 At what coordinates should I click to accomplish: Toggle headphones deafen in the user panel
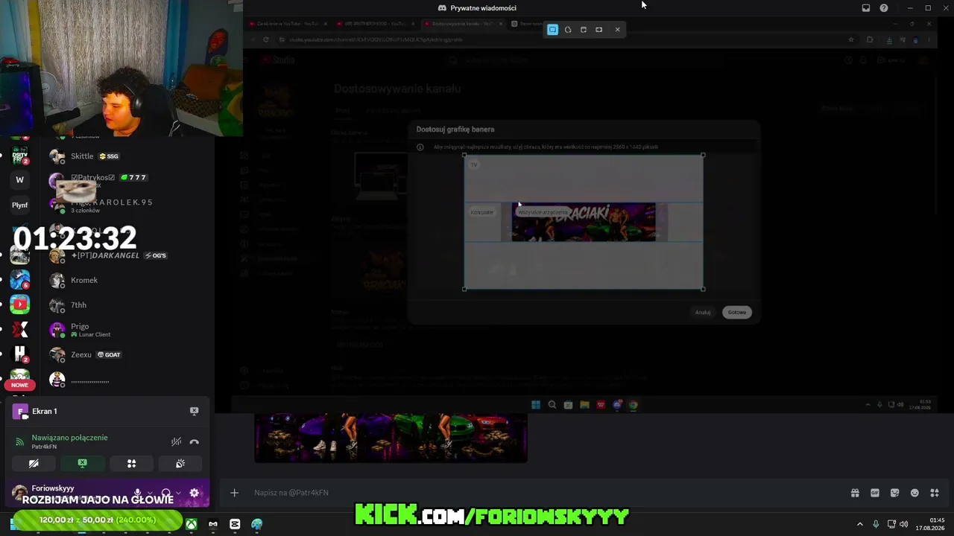click(166, 493)
